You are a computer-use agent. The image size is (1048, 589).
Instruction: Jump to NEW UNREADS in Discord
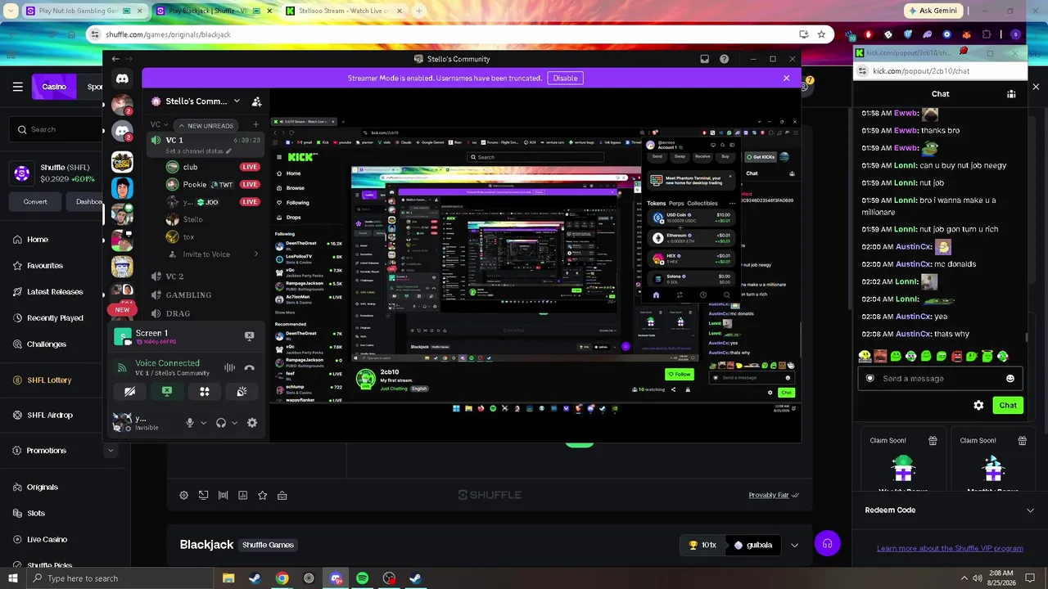[x=205, y=125]
